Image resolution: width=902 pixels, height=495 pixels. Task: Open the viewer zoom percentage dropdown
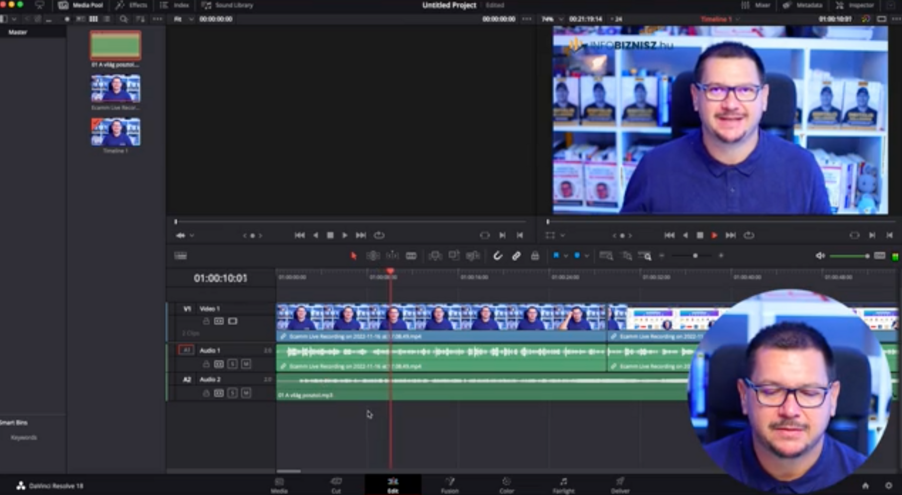pos(561,19)
